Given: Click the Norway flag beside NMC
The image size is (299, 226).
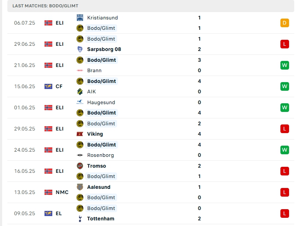Looking at the screenshot, I should (x=48, y=192).
